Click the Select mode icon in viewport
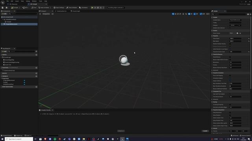Screen dimensions: 252x141 pyautogui.click(x=173, y=14)
